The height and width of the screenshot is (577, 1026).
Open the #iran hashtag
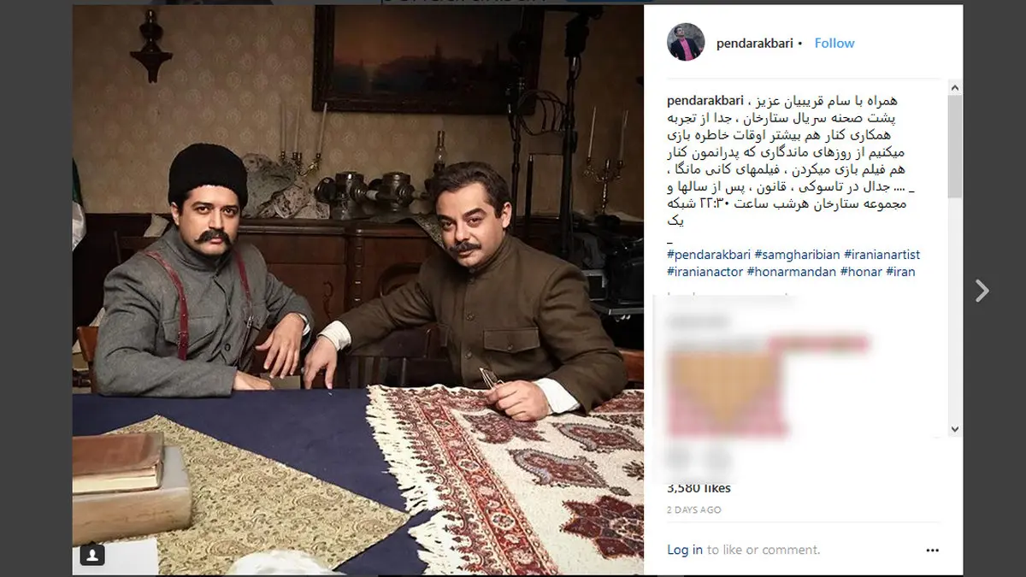(x=900, y=272)
